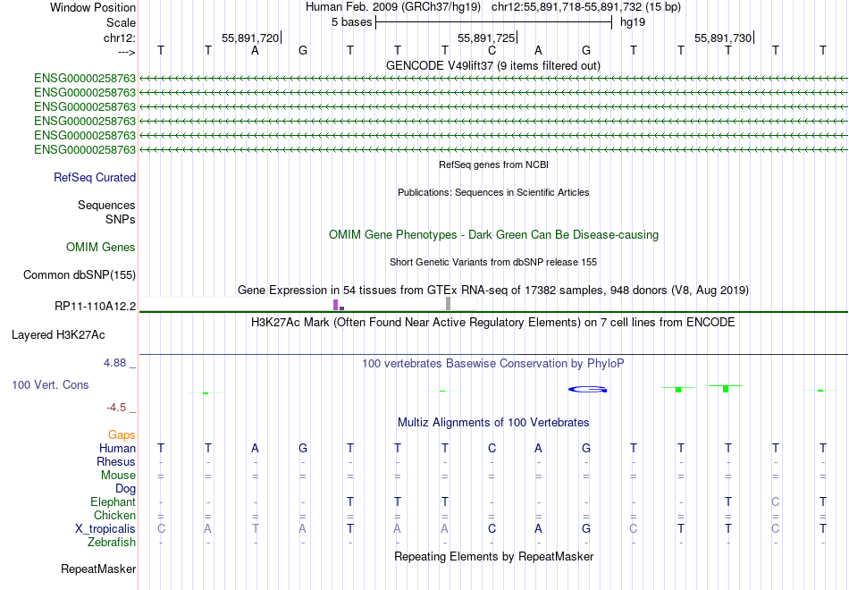Image resolution: width=849 pixels, height=590 pixels.
Task: Click the blue G PhyloP conservation logo
Action: pos(587,389)
